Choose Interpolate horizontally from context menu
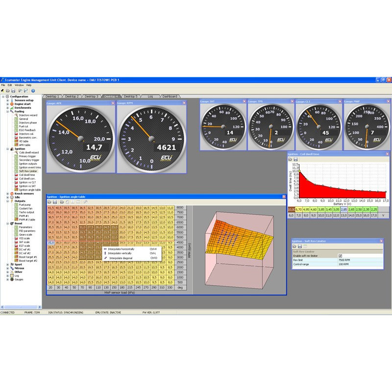This screenshot has height=392, width=392. point(122,249)
